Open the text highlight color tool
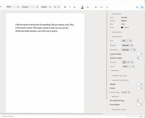Image resolution: width=145 pixels, height=118 pixels. coord(88,7)
